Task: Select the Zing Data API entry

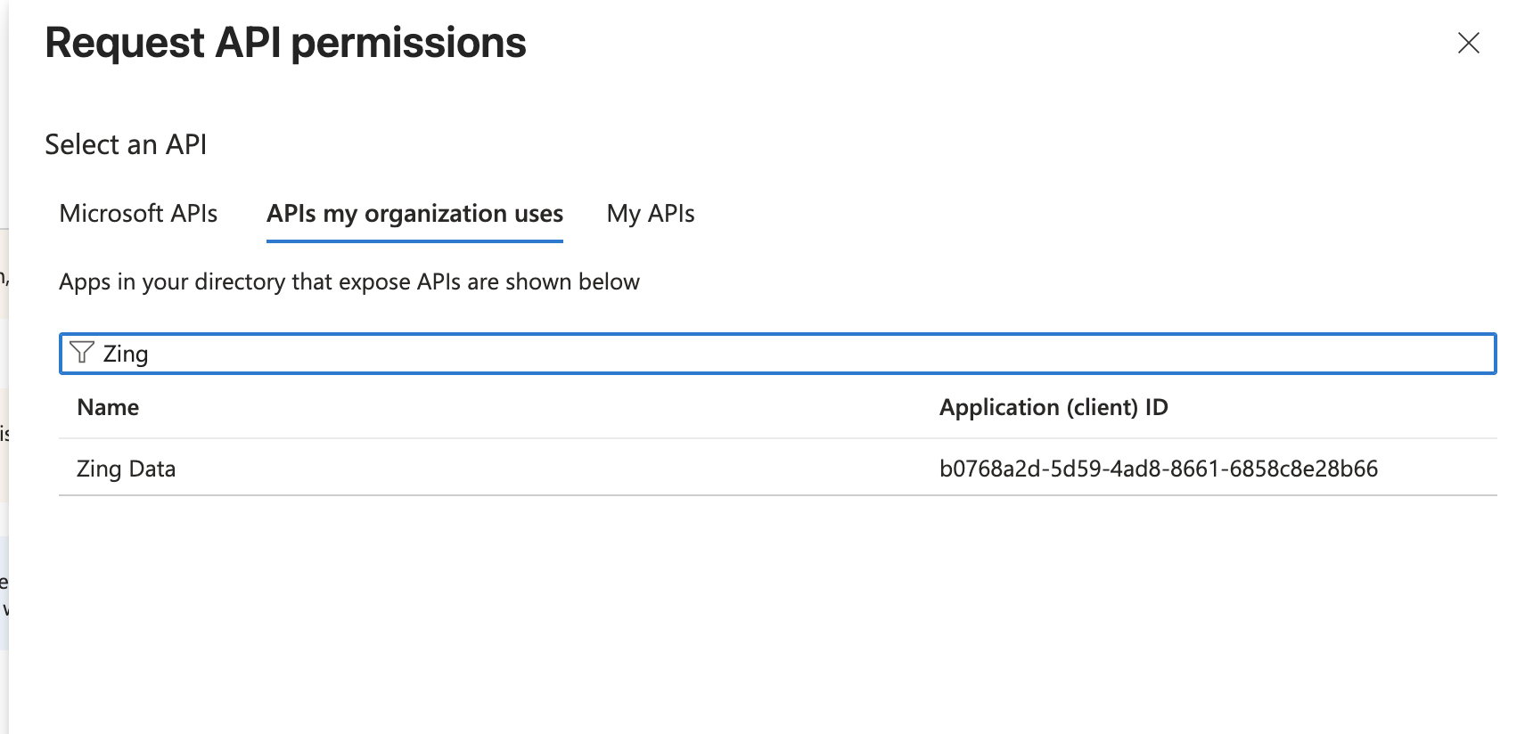Action: (126, 469)
